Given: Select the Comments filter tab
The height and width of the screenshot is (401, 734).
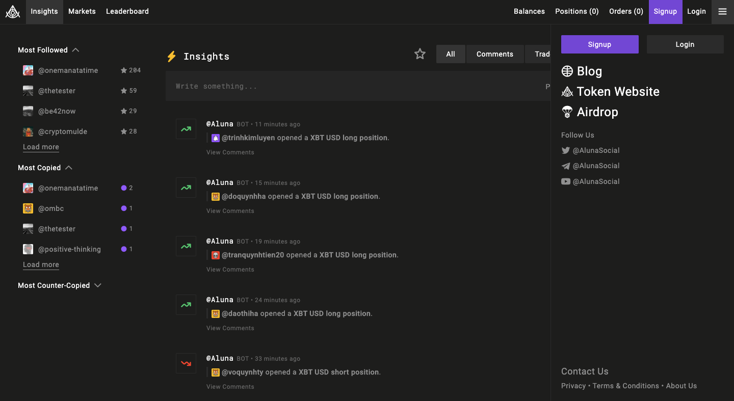Looking at the screenshot, I should click(495, 54).
